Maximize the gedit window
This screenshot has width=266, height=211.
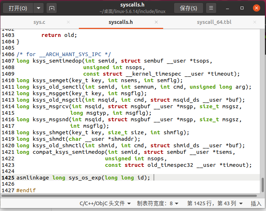[x=242, y=8]
